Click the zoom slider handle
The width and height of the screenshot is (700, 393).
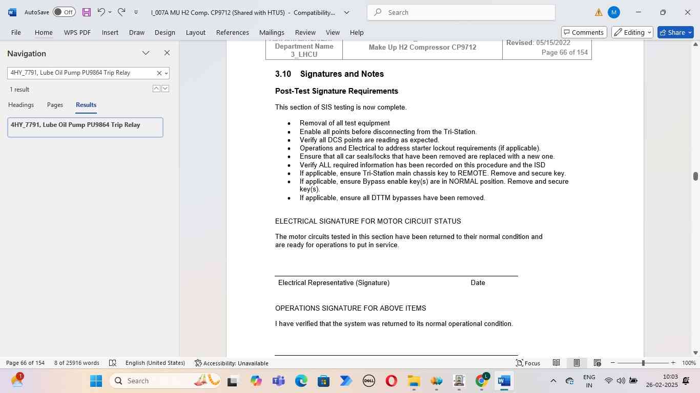click(643, 363)
